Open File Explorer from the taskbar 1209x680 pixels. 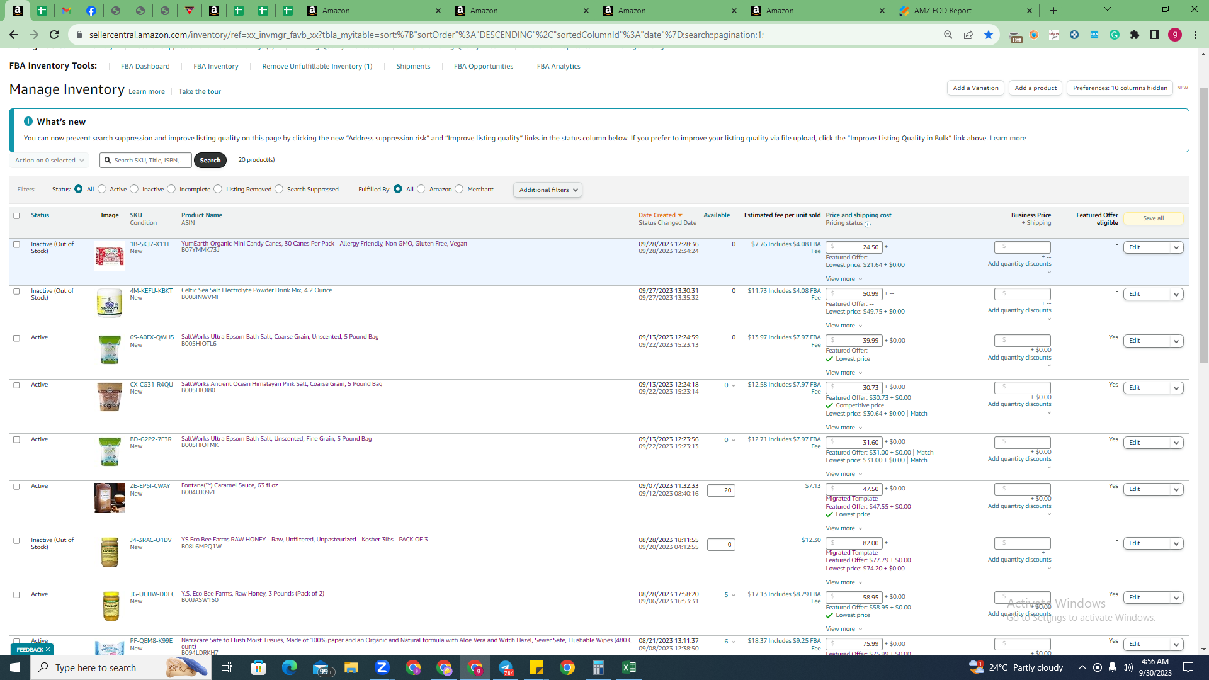click(351, 667)
